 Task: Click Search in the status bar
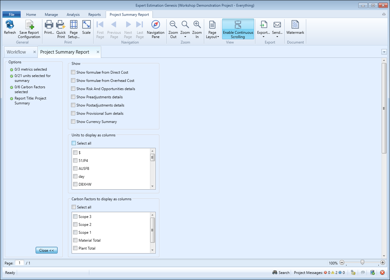pyautogui.click(x=281, y=273)
